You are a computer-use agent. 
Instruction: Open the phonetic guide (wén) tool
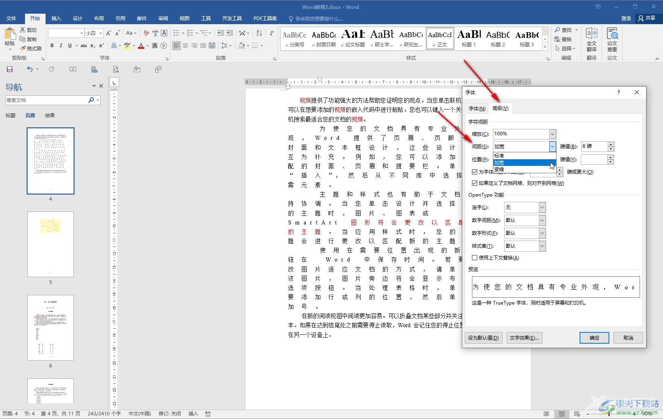click(155, 33)
